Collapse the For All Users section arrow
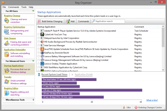Image resolution: width=167 pixels, height=111 pixels. (x=33, y=11)
